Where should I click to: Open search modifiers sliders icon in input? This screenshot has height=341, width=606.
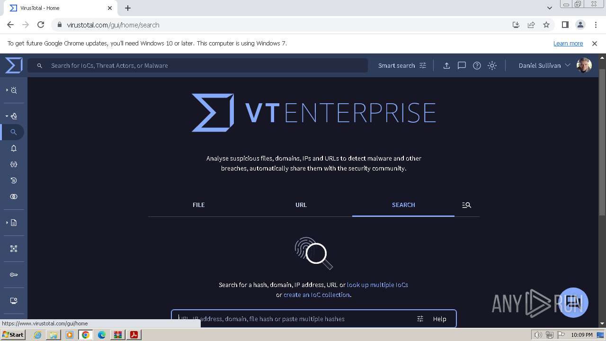[x=420, y=319]
